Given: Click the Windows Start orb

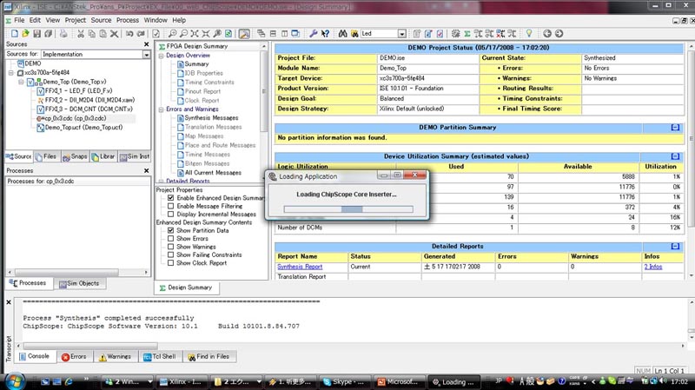Looking at the screenshot, I should pyautogui.click(x=14, y=381).
